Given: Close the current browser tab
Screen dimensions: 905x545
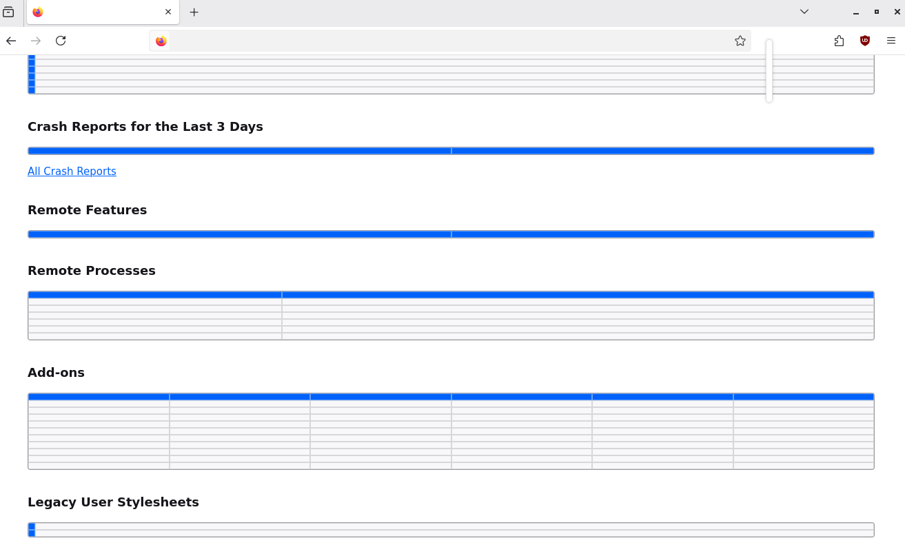Looking at the screenshot, I should pos(168,12).
